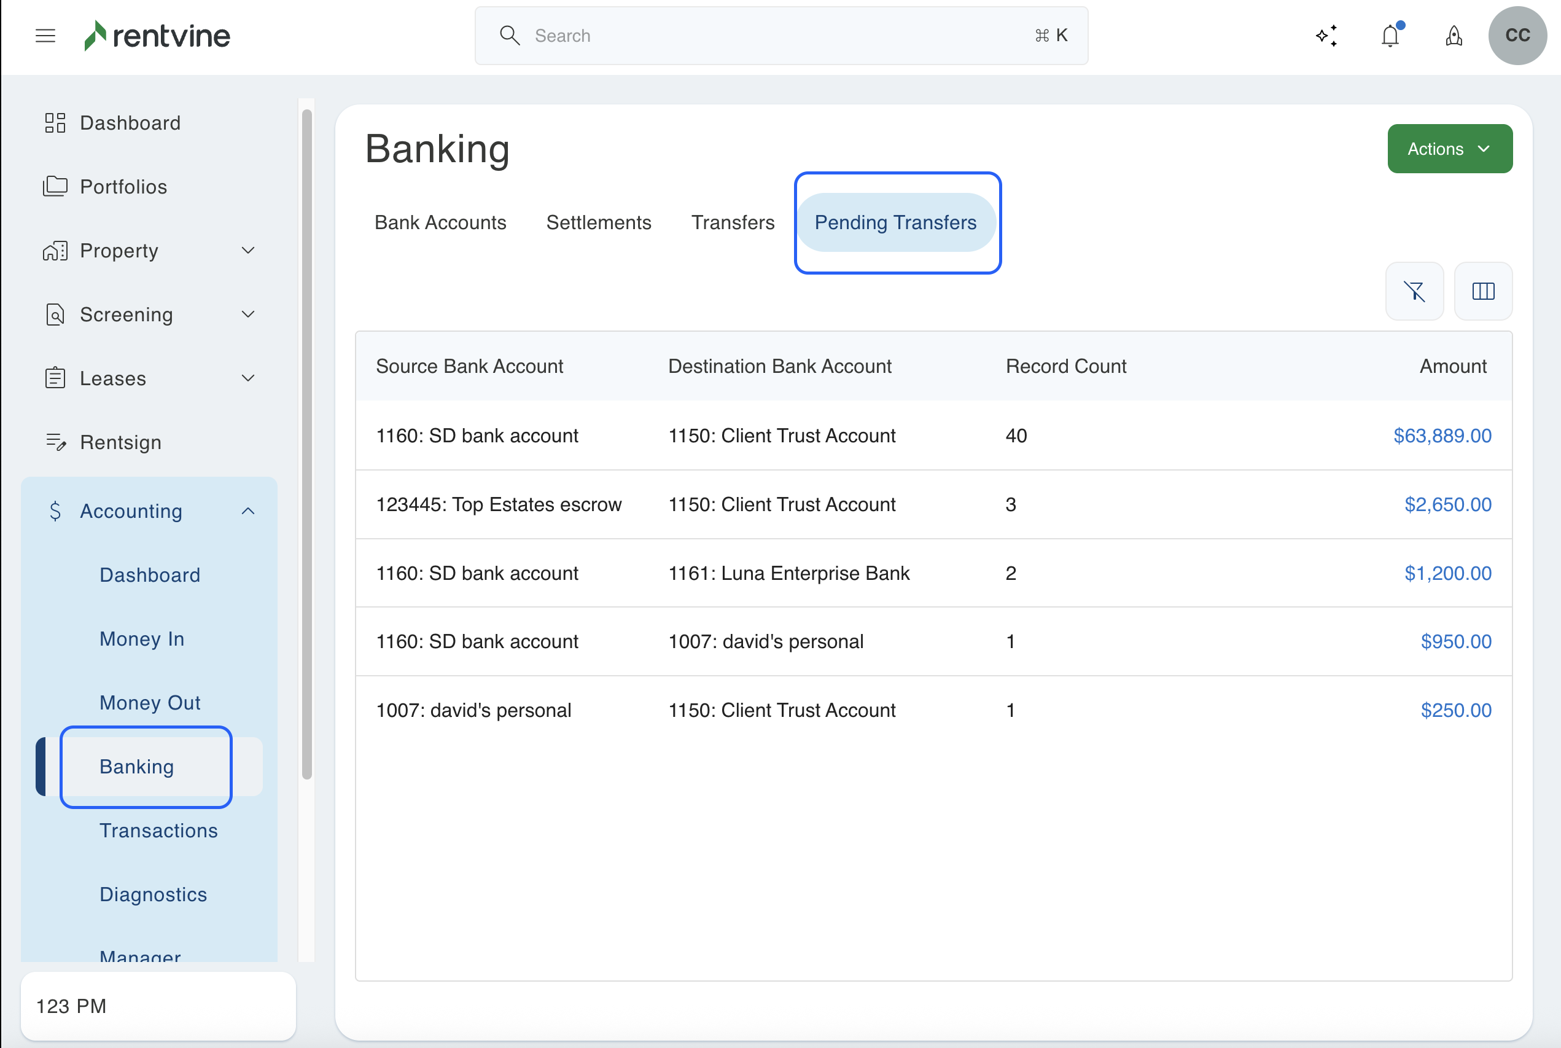Switch to the Settlements tab
Screen dimensions: 1561x1048
tap(599, 222)
